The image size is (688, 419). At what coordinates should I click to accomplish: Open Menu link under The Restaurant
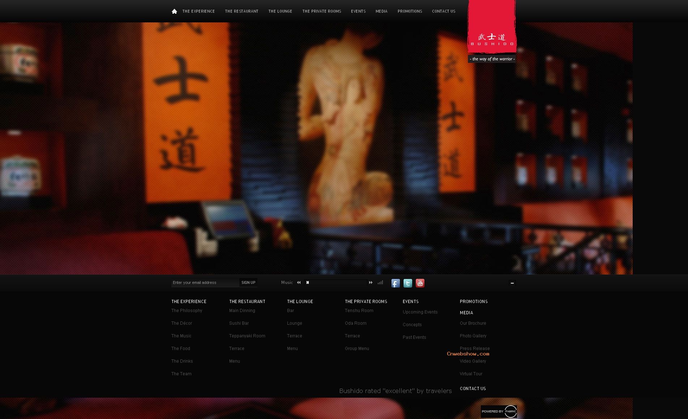coord(234,361)
